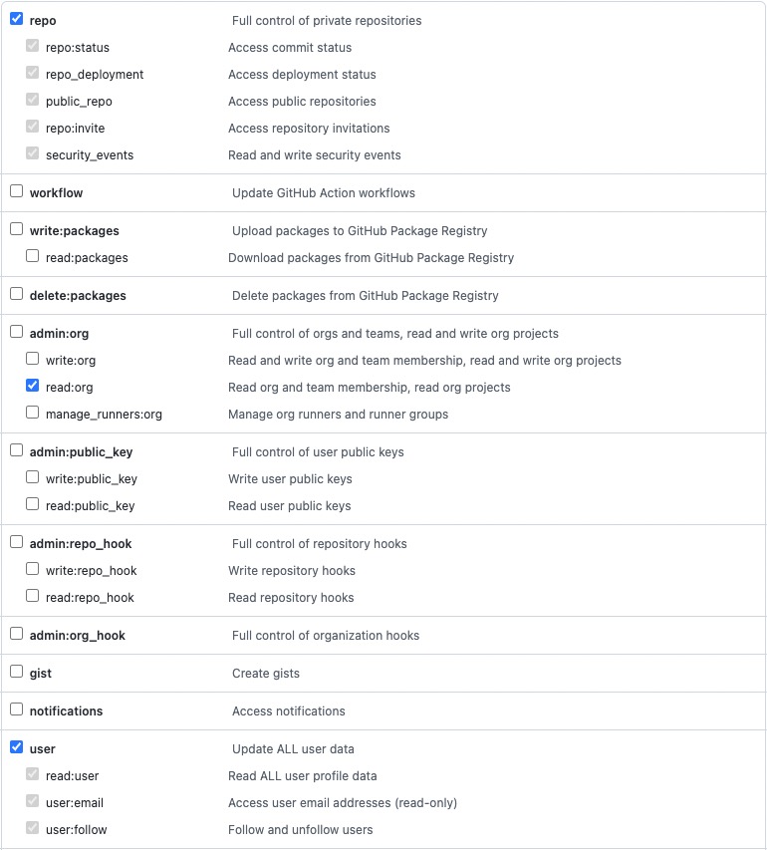Enable the admin:org_hook scope
The height and width of the screenshot is (850, 767).
16,634
